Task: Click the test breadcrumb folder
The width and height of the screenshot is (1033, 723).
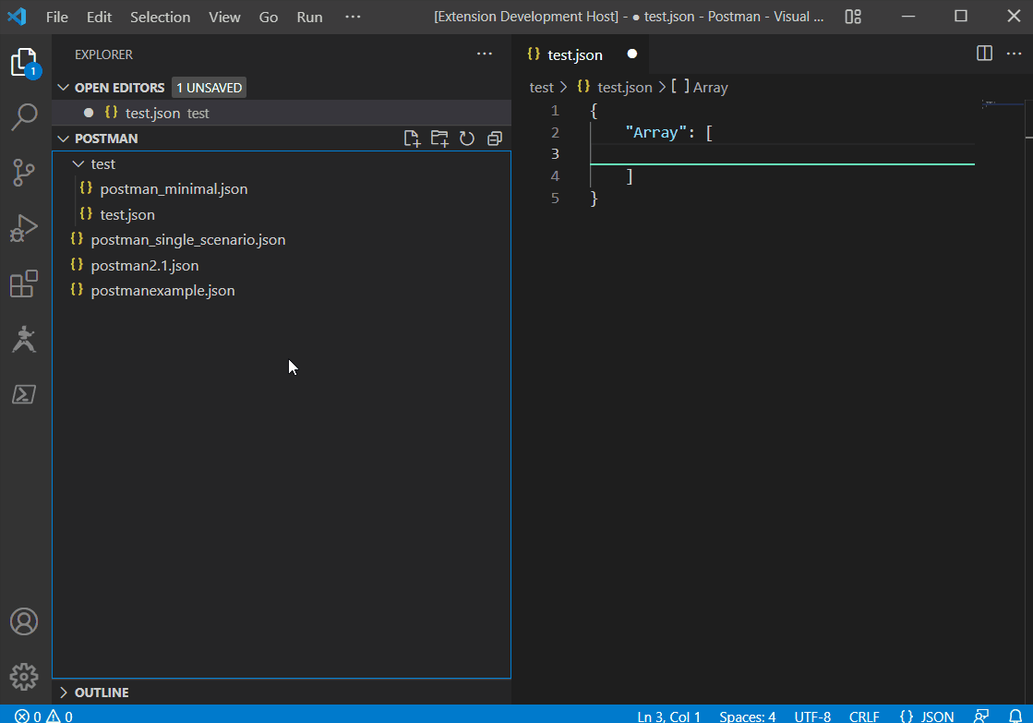Action: [x=542, y=87]
